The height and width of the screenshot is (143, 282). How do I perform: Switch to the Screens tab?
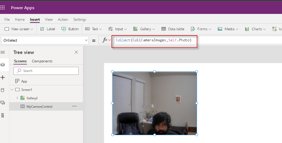(x=20, y=61)
